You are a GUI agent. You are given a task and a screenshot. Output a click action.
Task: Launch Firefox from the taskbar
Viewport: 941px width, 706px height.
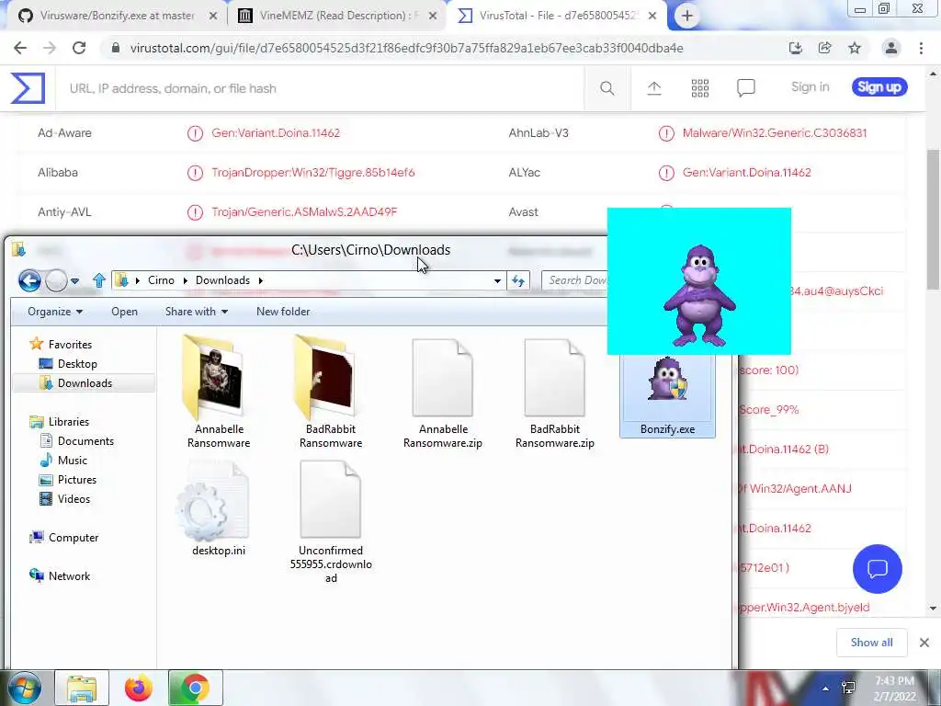(139, 688)
